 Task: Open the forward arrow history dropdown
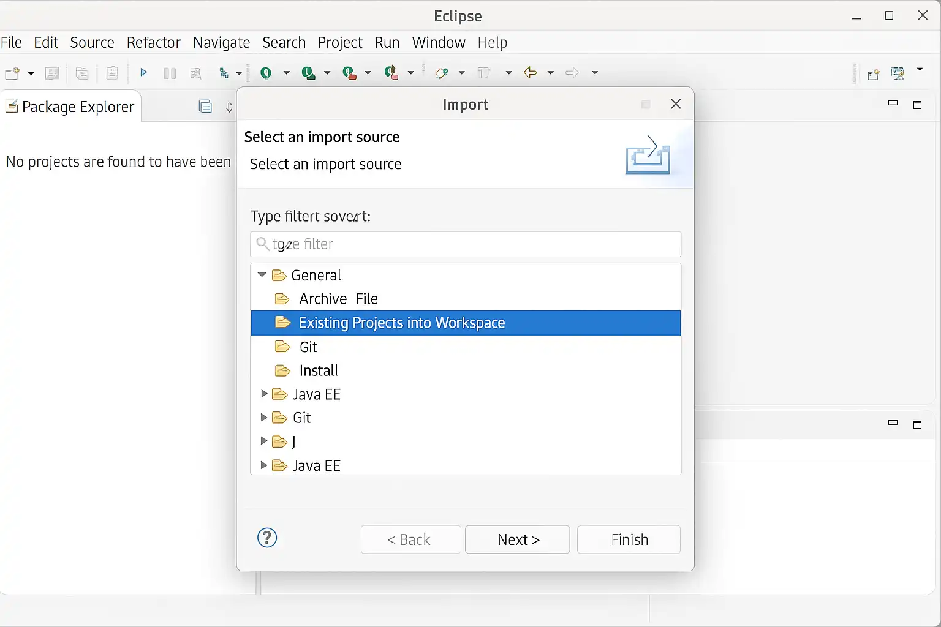(595, 73)
